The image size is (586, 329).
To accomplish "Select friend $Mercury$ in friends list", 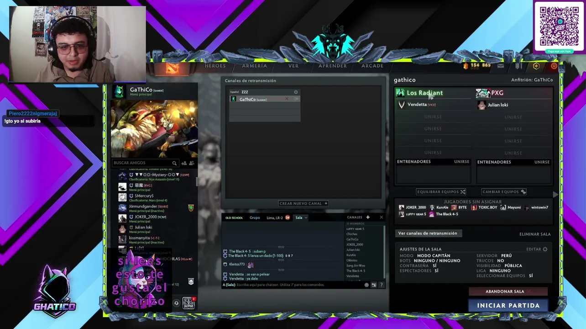I will (155, 197).
